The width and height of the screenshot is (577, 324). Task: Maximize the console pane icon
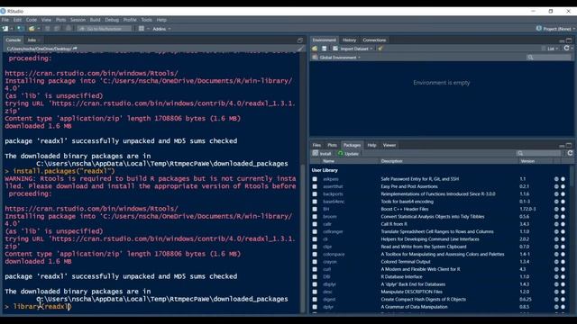tap(300, 40)
